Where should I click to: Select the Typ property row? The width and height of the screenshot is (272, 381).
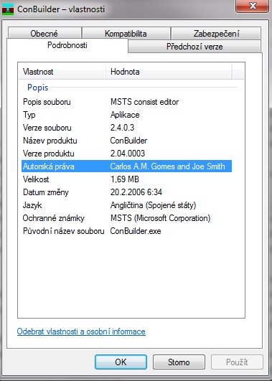pos(126,115)
